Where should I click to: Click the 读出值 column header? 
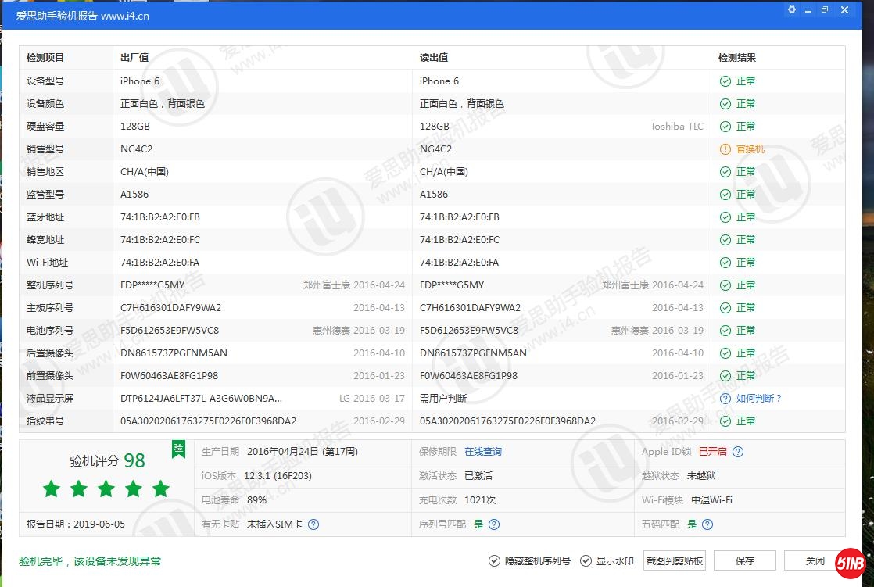pyautogui.click(x=434, y=58)
